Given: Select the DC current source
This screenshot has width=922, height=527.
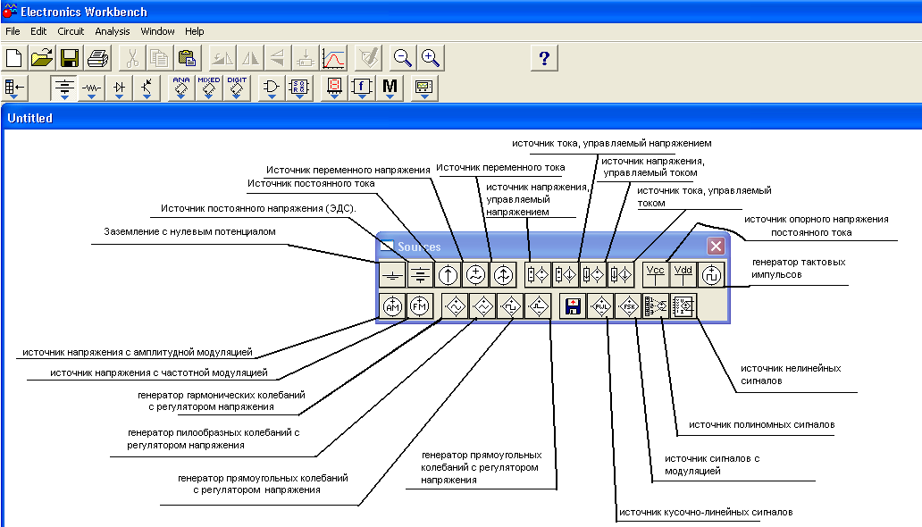Looking at the screenshot, I should (448, 275).
